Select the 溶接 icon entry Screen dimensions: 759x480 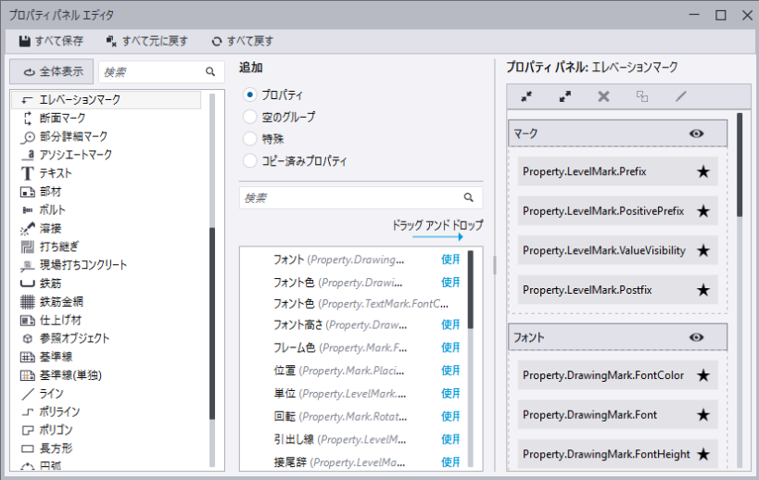[x=27, y=228]
